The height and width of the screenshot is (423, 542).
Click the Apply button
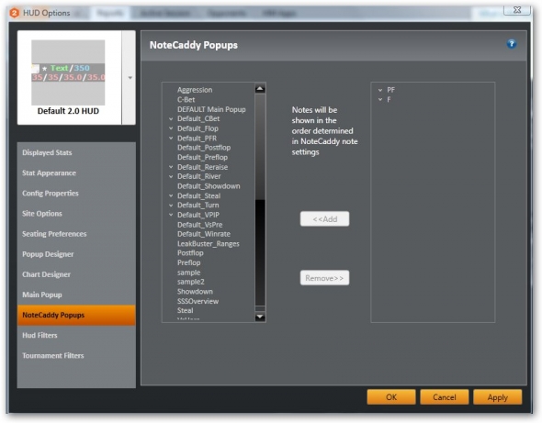497,397
